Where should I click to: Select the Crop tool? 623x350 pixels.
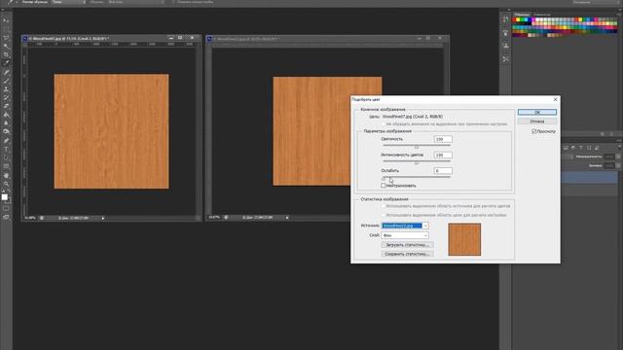[6, 54]
